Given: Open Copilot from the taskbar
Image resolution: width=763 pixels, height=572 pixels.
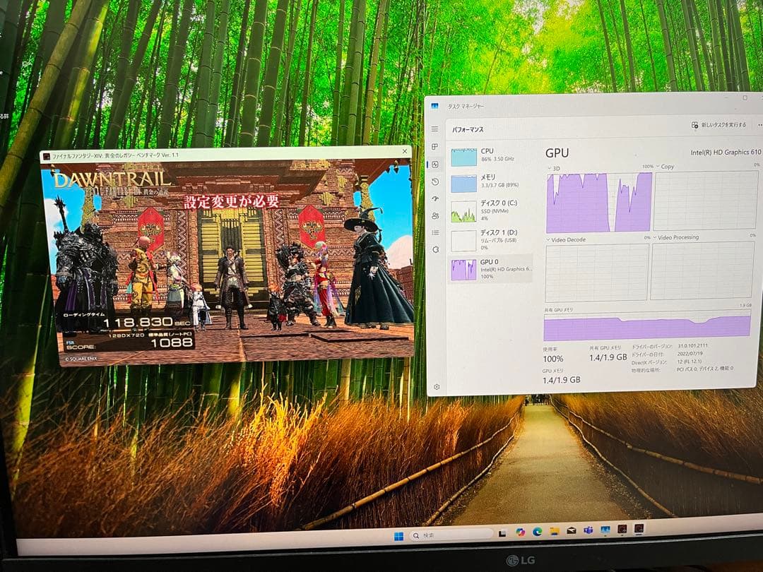Looking at the screenshot, I should point(521,532).
